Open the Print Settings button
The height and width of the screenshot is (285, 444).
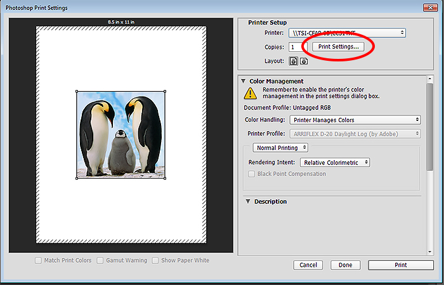pos(338,47)
